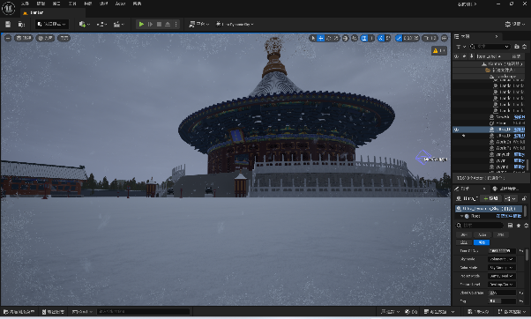Click the surface snapping icon in the viewport
This screenshot has height=319, width=531.
[355, 38]
